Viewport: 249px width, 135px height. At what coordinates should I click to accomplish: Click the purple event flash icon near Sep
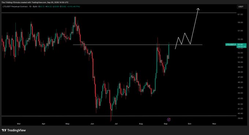point(169,120)
